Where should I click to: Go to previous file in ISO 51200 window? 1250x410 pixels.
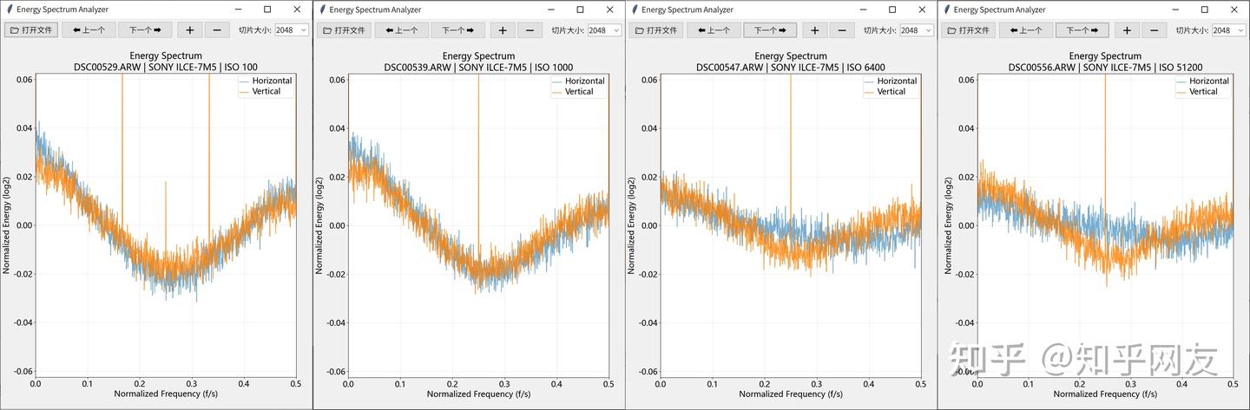tap(1026, 29)
